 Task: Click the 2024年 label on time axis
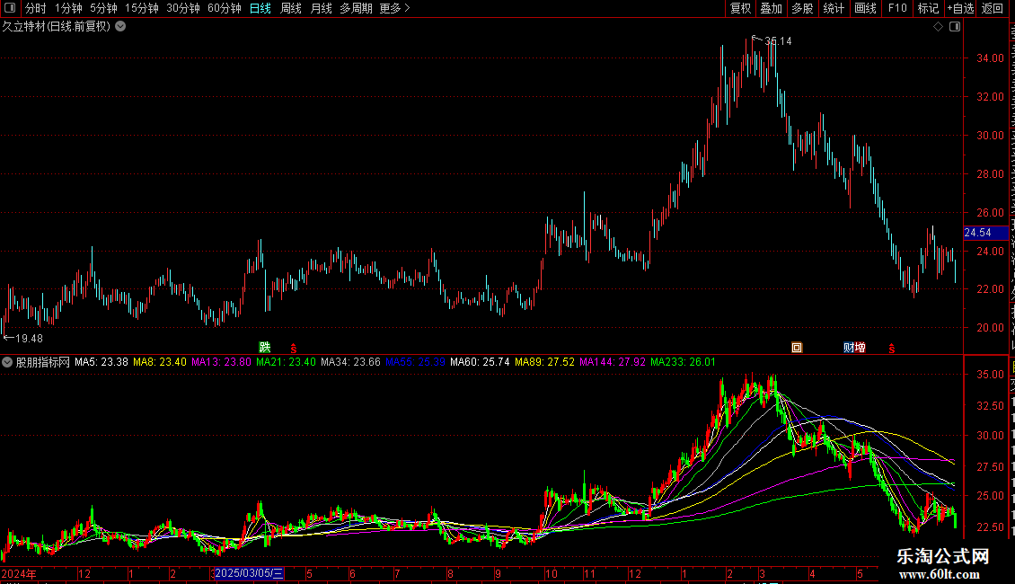(19, 573)
